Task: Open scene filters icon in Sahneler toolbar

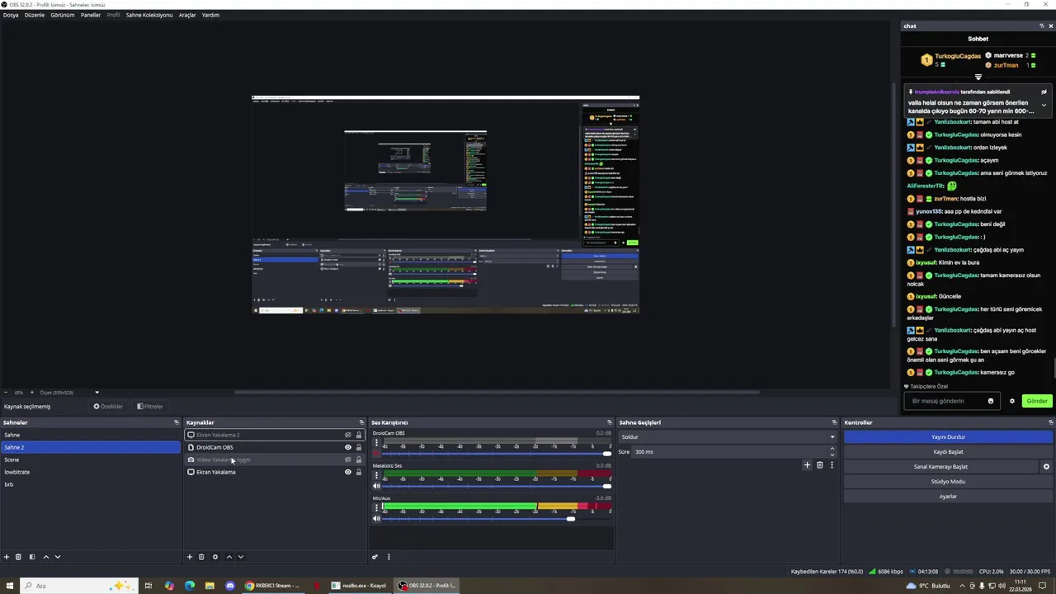Action: tap(32, 557)
